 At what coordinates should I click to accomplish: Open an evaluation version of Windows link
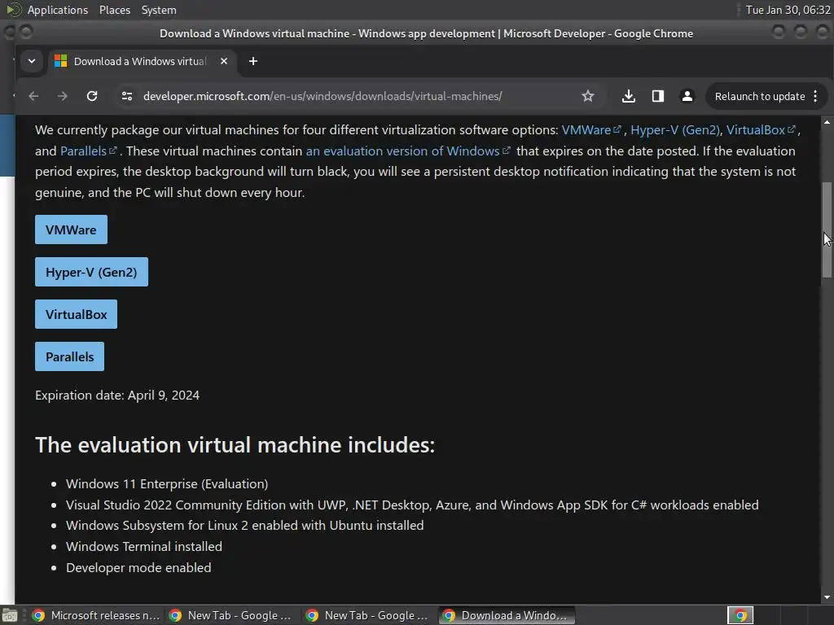[408, 151]
